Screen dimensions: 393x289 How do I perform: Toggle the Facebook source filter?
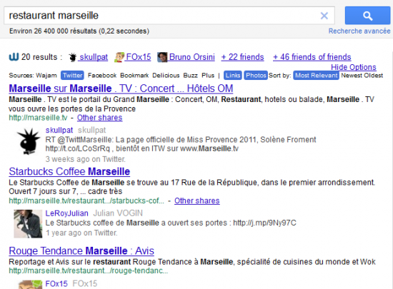102,76
